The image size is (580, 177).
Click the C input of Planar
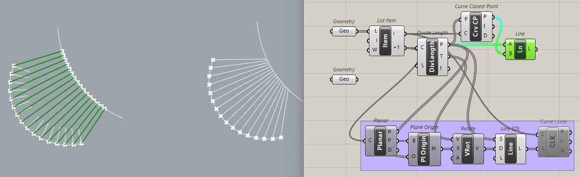(370, 141)
